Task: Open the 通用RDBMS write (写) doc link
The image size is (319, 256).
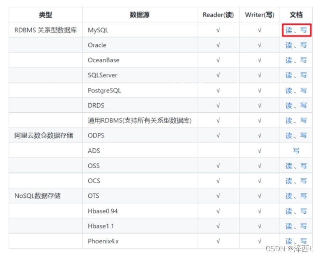Action: coord(303,121)
